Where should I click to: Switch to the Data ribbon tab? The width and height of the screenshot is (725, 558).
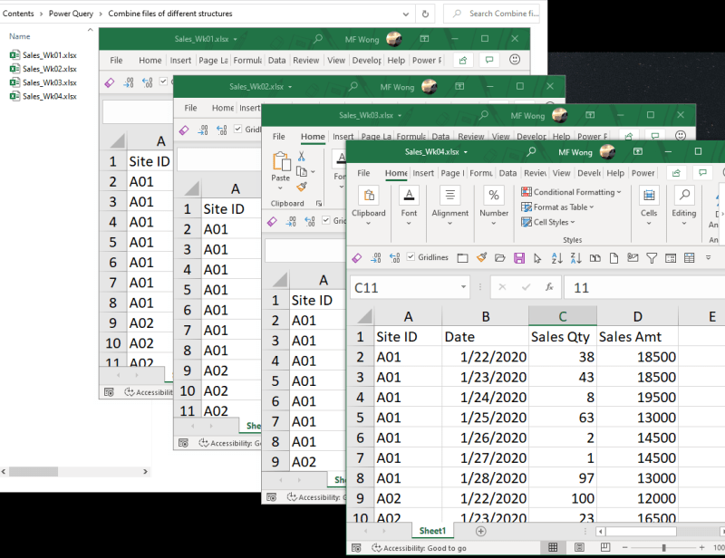(507, 172)
